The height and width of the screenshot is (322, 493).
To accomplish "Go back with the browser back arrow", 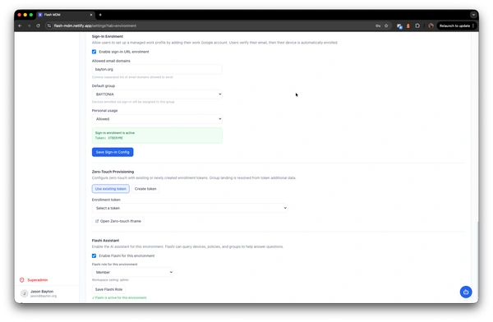I will [20, 25].
